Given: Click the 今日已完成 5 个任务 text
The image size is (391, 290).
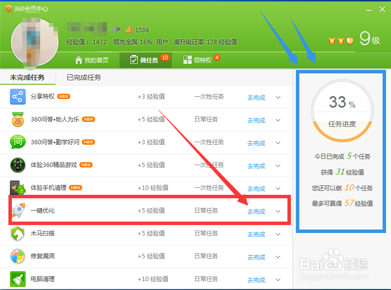Looking at the screenshot, I should (342, 156).
